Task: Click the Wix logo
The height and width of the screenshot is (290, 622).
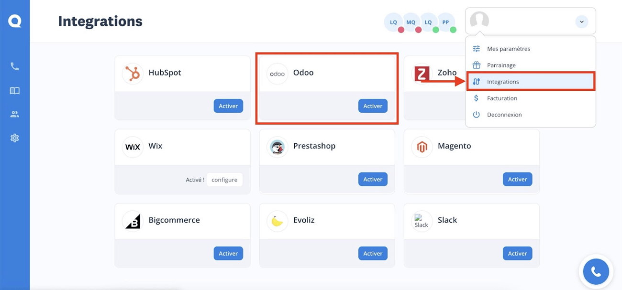Action: coord(133,147)
